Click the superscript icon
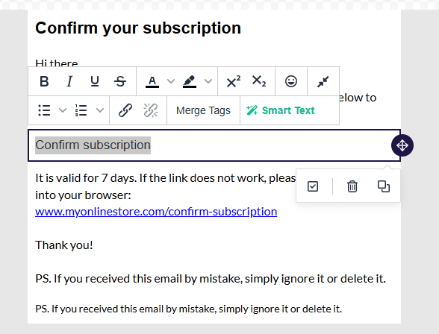This screenshot has height=334, width=439. (x=234, y=81)
